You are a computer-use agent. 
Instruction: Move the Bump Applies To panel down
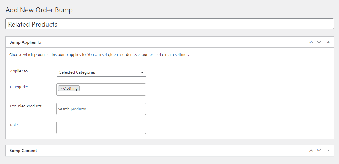(319, 42)
